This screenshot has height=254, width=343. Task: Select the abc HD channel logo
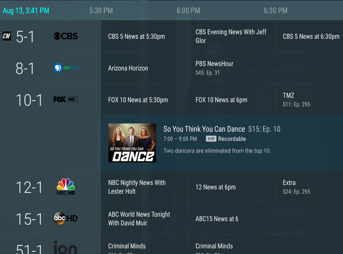[x=66, y=218]
